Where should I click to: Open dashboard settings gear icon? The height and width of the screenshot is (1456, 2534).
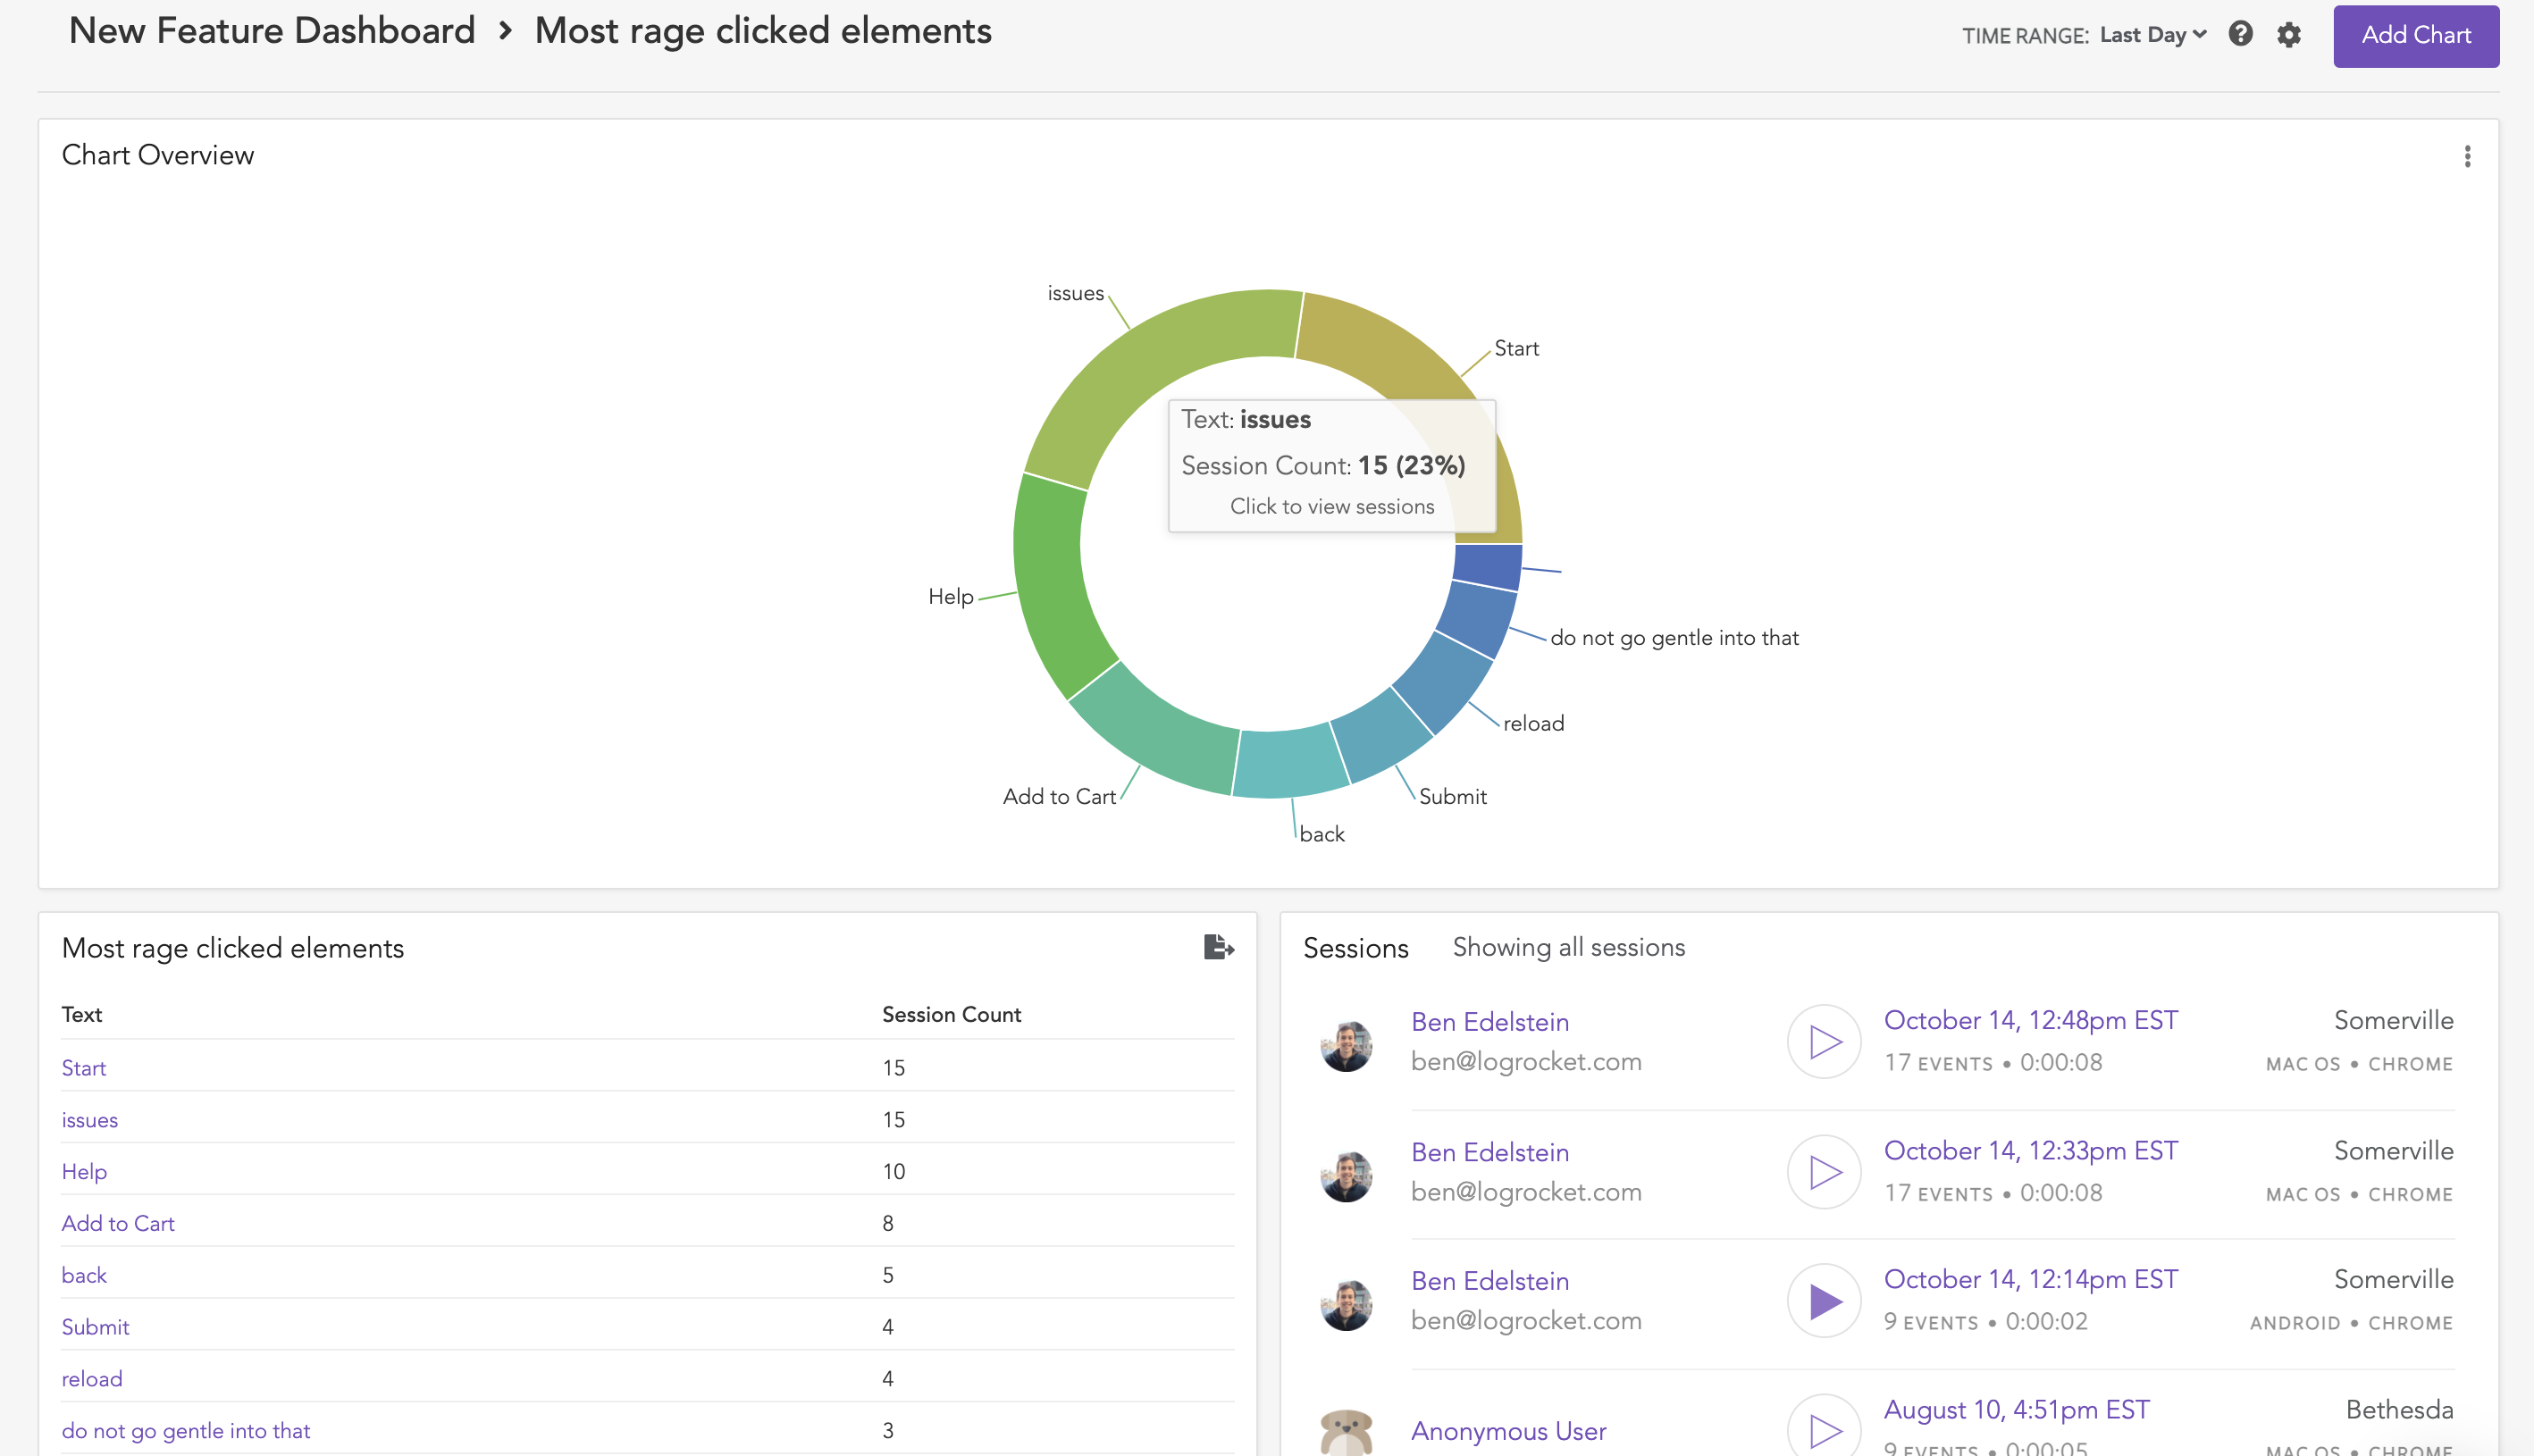pos(2288,35)
